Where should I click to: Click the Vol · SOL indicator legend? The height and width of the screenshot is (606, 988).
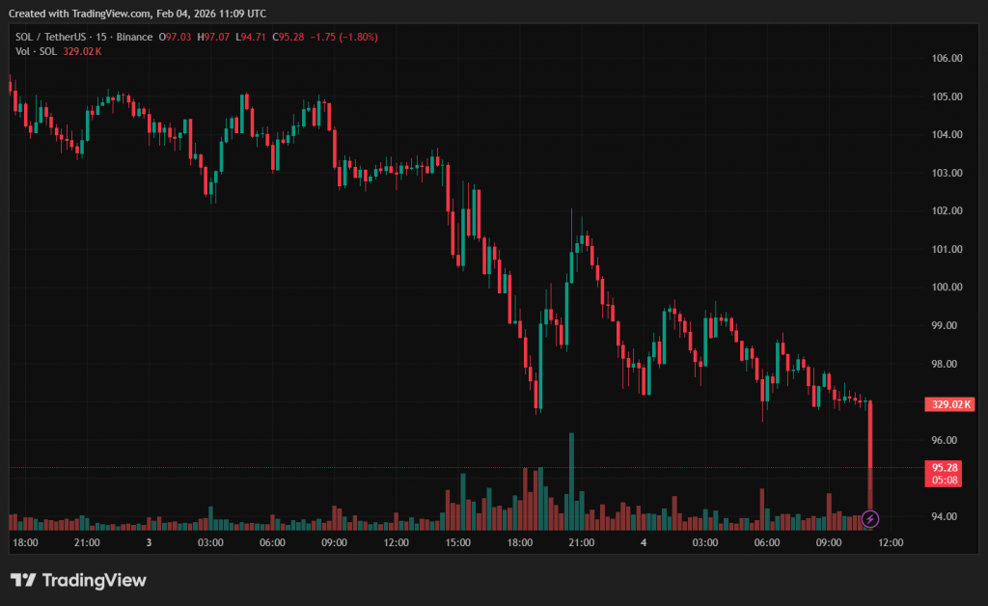pos(37,51)
